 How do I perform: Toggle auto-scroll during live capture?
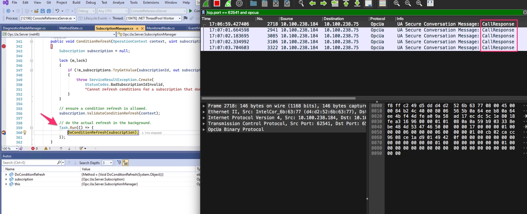pos(368,3)
